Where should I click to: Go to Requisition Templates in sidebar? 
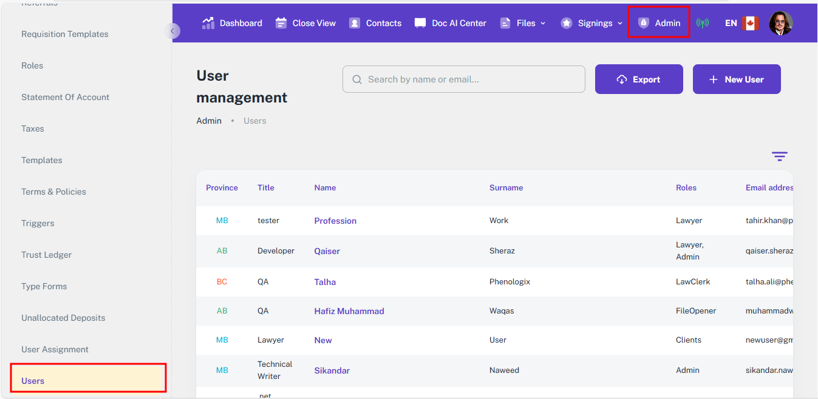pos(65,34)
